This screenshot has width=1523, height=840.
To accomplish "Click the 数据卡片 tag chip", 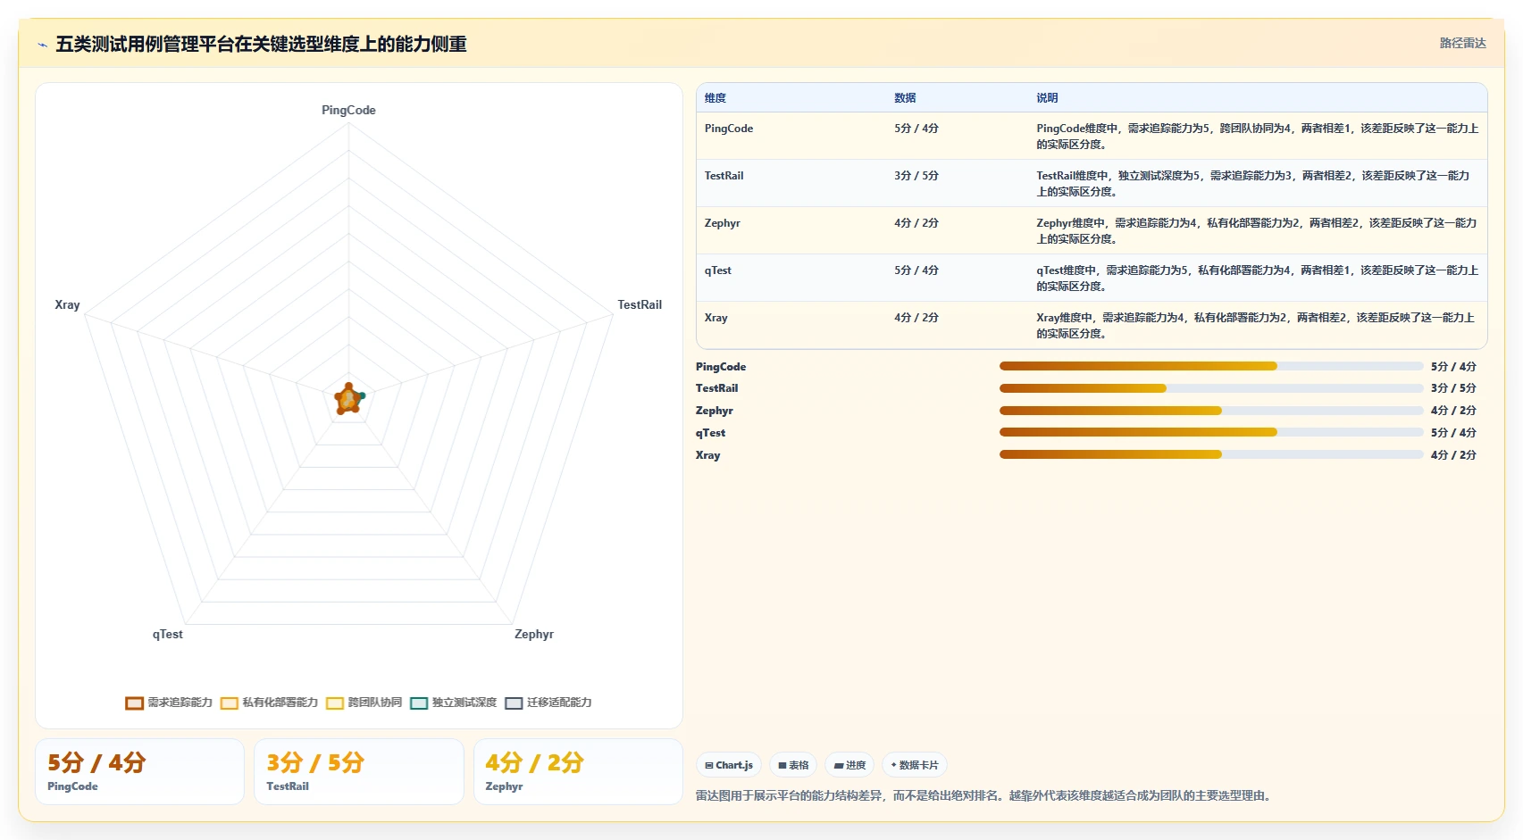I will [915, 765].
